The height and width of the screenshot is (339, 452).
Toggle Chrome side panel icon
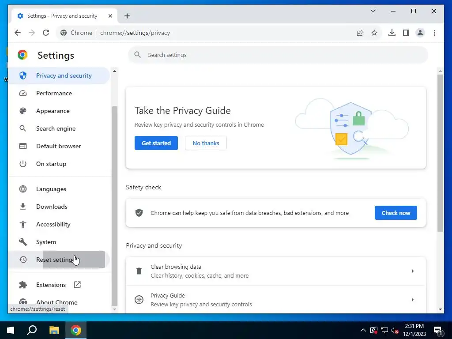coord(406,33)
